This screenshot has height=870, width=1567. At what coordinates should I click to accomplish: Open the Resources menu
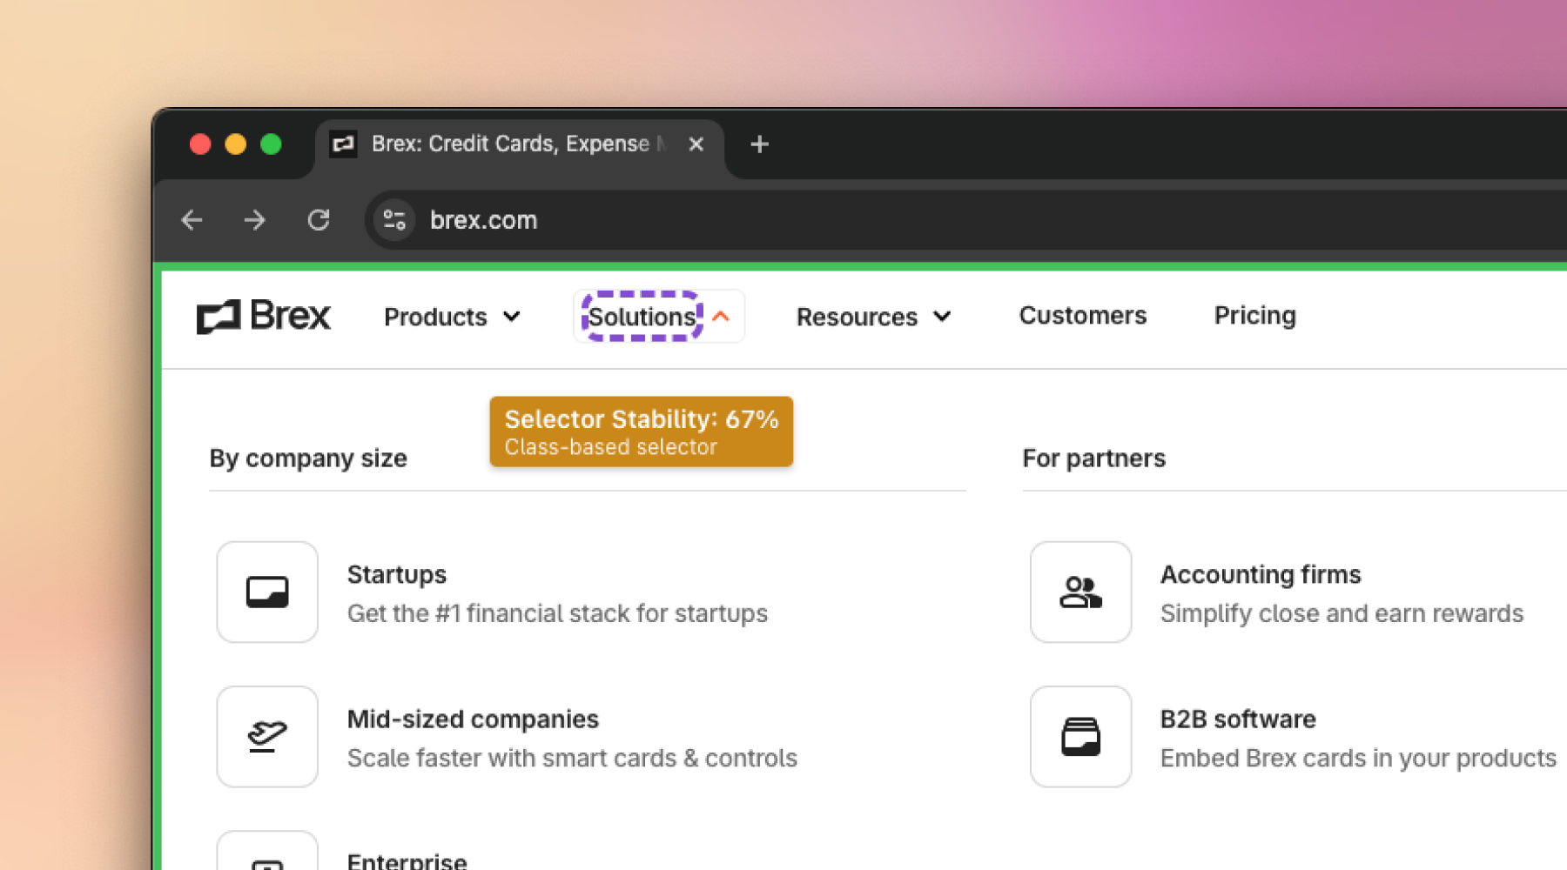[x=857, y=317]
